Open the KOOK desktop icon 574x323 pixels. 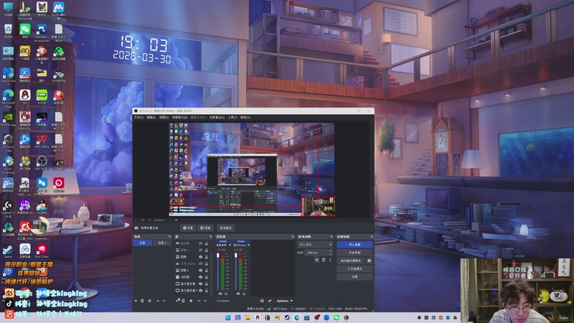[x=42, y=97]
